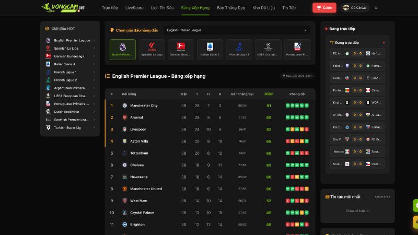Click the Aston Villa club crest

pyautogui.click(x=124, y=141)
